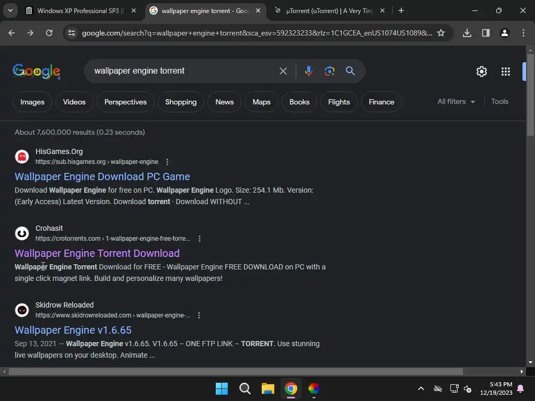Bookmark this page with the star icon
The width and height of the screenshot is (535, 401).
tap(441, 33)
